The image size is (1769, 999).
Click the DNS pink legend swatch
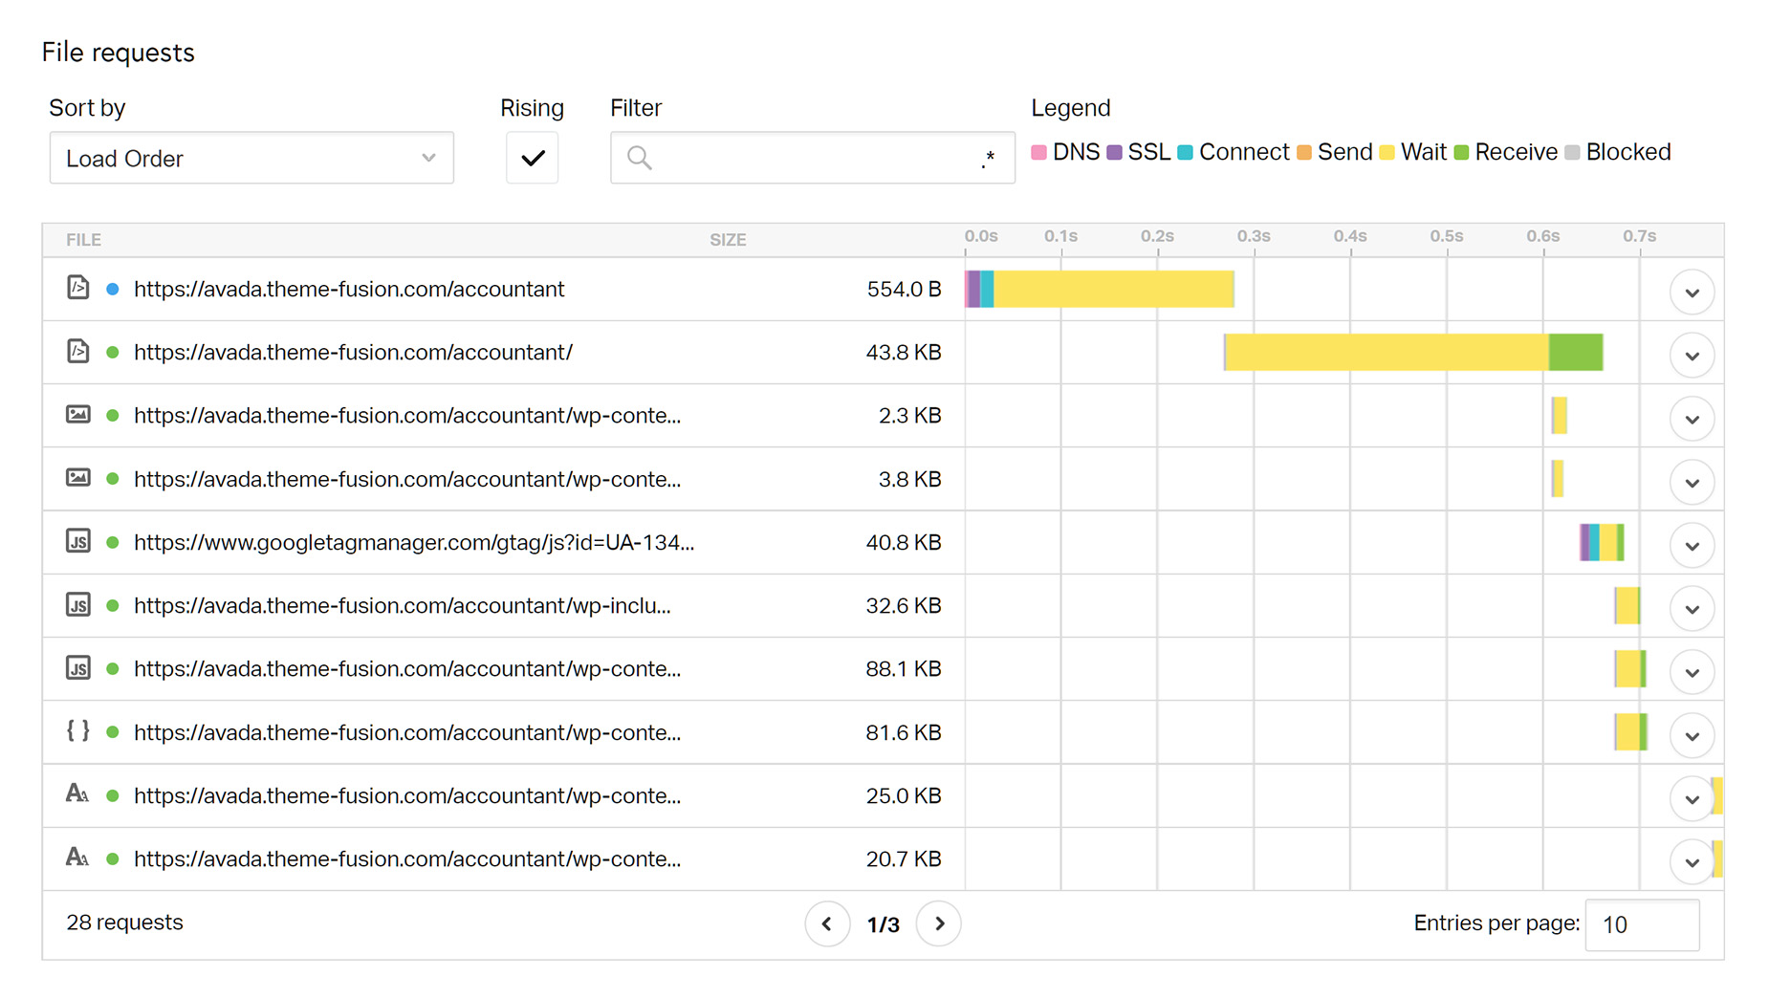tap(1039, 152)
